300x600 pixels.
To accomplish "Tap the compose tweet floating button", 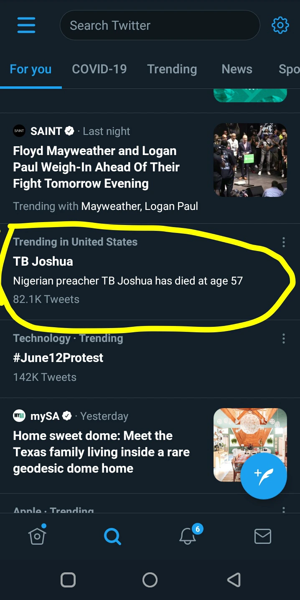I will [x=264, y=476].
